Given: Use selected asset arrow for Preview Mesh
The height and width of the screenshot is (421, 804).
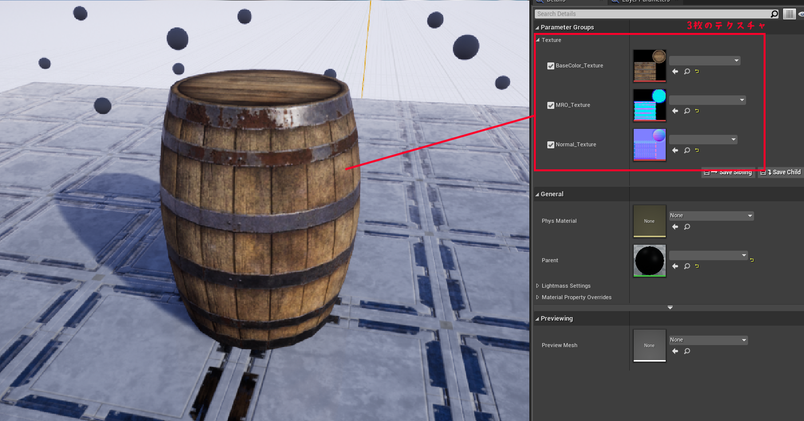Looking at the screenshot, I should [675, 351].
